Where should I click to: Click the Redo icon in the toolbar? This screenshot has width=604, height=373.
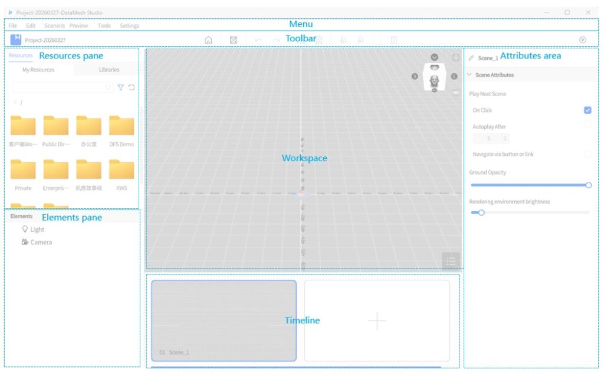(x=277, y=38)
